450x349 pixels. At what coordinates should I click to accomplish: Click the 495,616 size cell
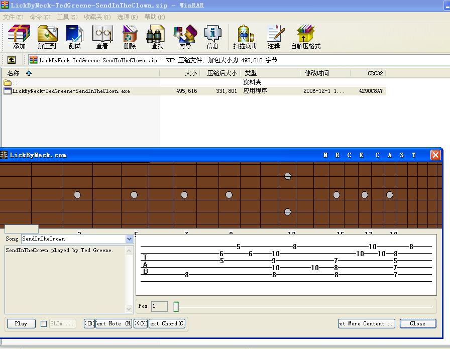[186, 91]
